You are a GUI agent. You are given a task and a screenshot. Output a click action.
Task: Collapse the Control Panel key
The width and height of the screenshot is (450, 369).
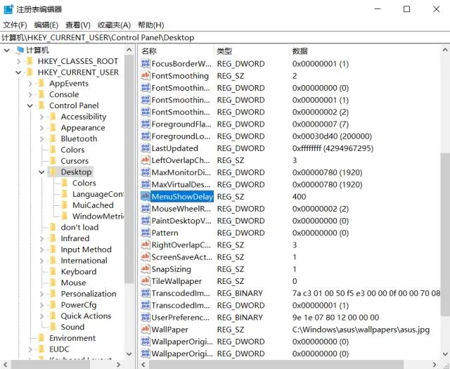pyautogui.click(x=30, y=105)
